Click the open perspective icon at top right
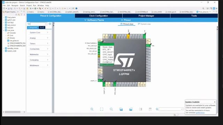The image size is (223, 125). (x=208, y=8)
